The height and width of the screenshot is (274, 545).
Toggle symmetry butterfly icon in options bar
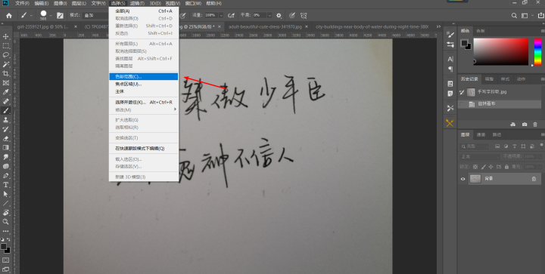[304, 15]
